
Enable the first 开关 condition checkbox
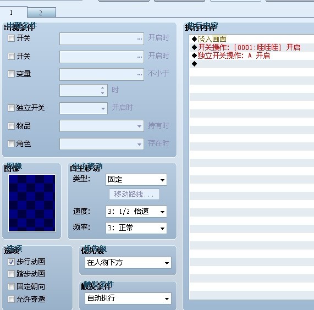coord(11,38)
